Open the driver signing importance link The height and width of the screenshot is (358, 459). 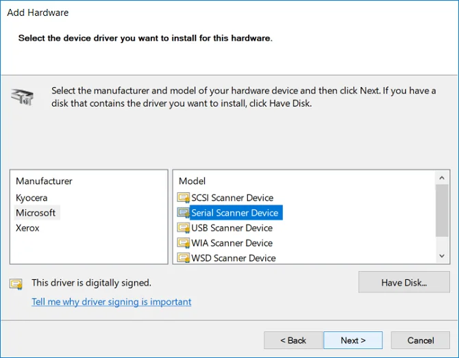click(x=112, y=302)
